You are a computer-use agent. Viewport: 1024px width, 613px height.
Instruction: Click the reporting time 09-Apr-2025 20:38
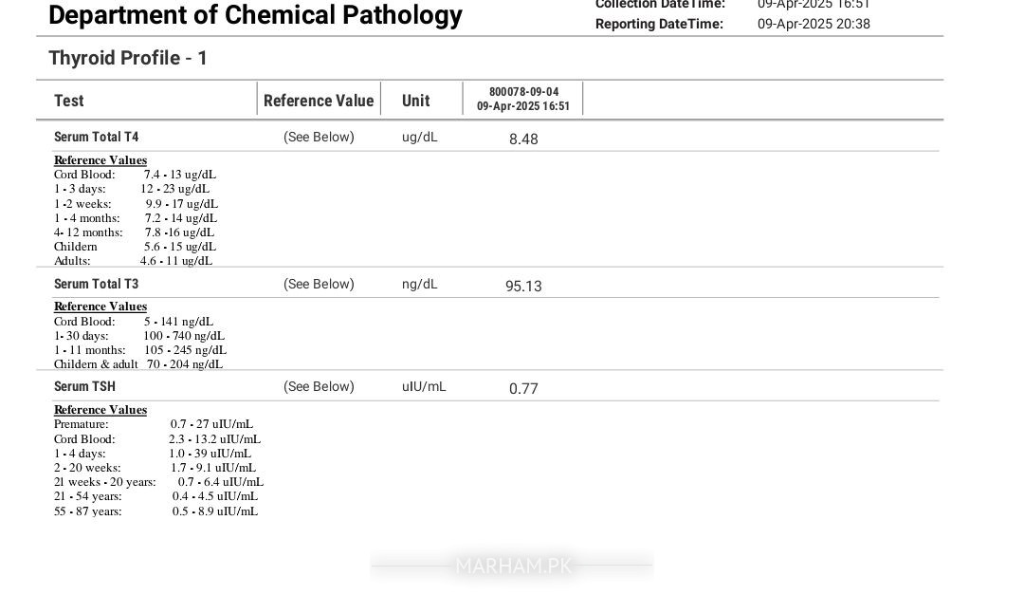point(814,24)
